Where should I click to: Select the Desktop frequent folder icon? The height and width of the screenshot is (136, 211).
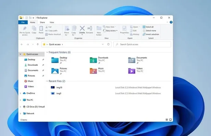55,60
